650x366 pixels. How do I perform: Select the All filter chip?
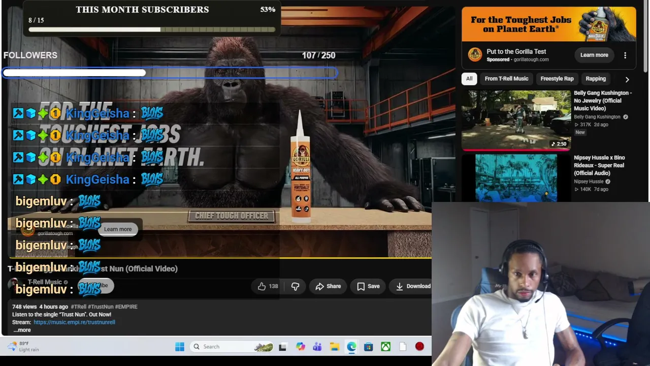[x=469, y=79]
